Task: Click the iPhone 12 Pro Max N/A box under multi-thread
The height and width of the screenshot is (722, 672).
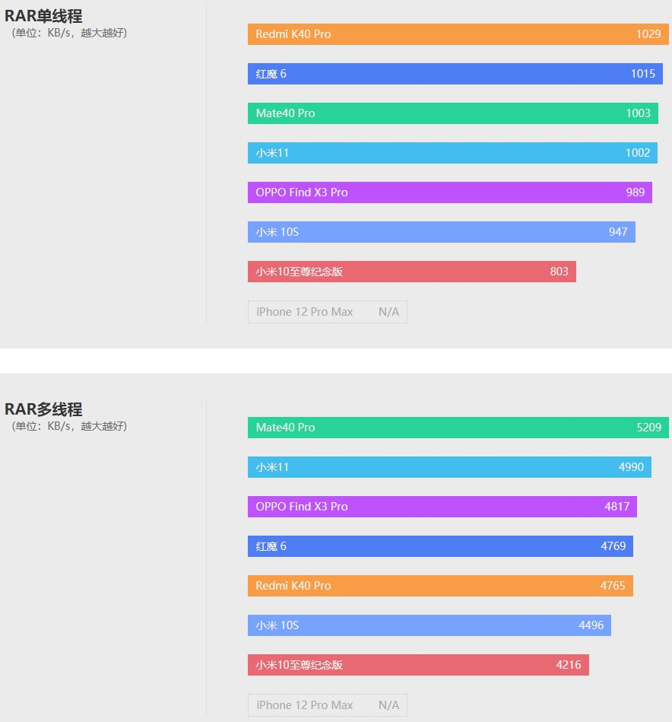Action: tap(328, 705)
